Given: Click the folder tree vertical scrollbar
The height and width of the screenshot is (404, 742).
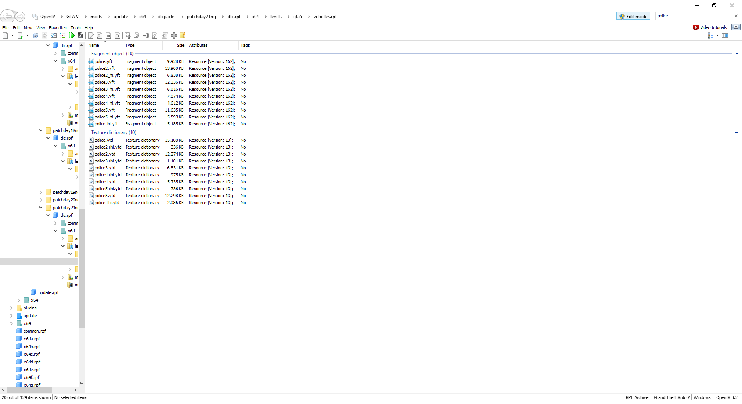Looking at the screenshot, I should tap(82, 268).
